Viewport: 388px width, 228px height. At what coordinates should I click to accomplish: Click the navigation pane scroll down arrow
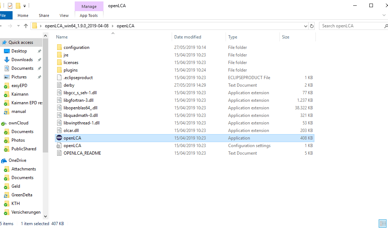click(x=46, y=216)
